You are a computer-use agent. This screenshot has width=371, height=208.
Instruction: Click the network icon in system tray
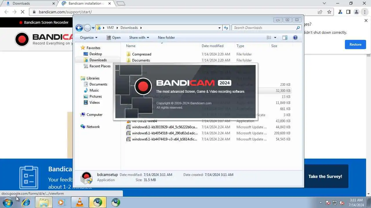click(335, 203)
